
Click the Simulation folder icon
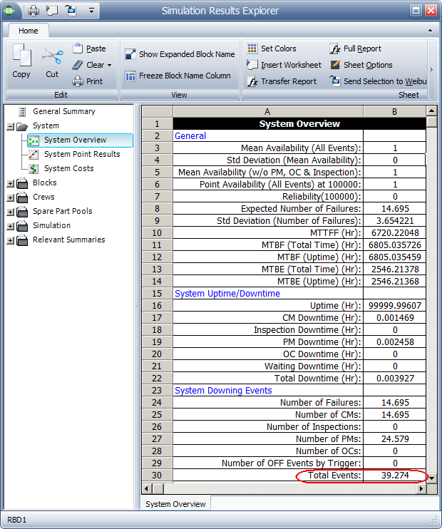(x=22, y=226)
